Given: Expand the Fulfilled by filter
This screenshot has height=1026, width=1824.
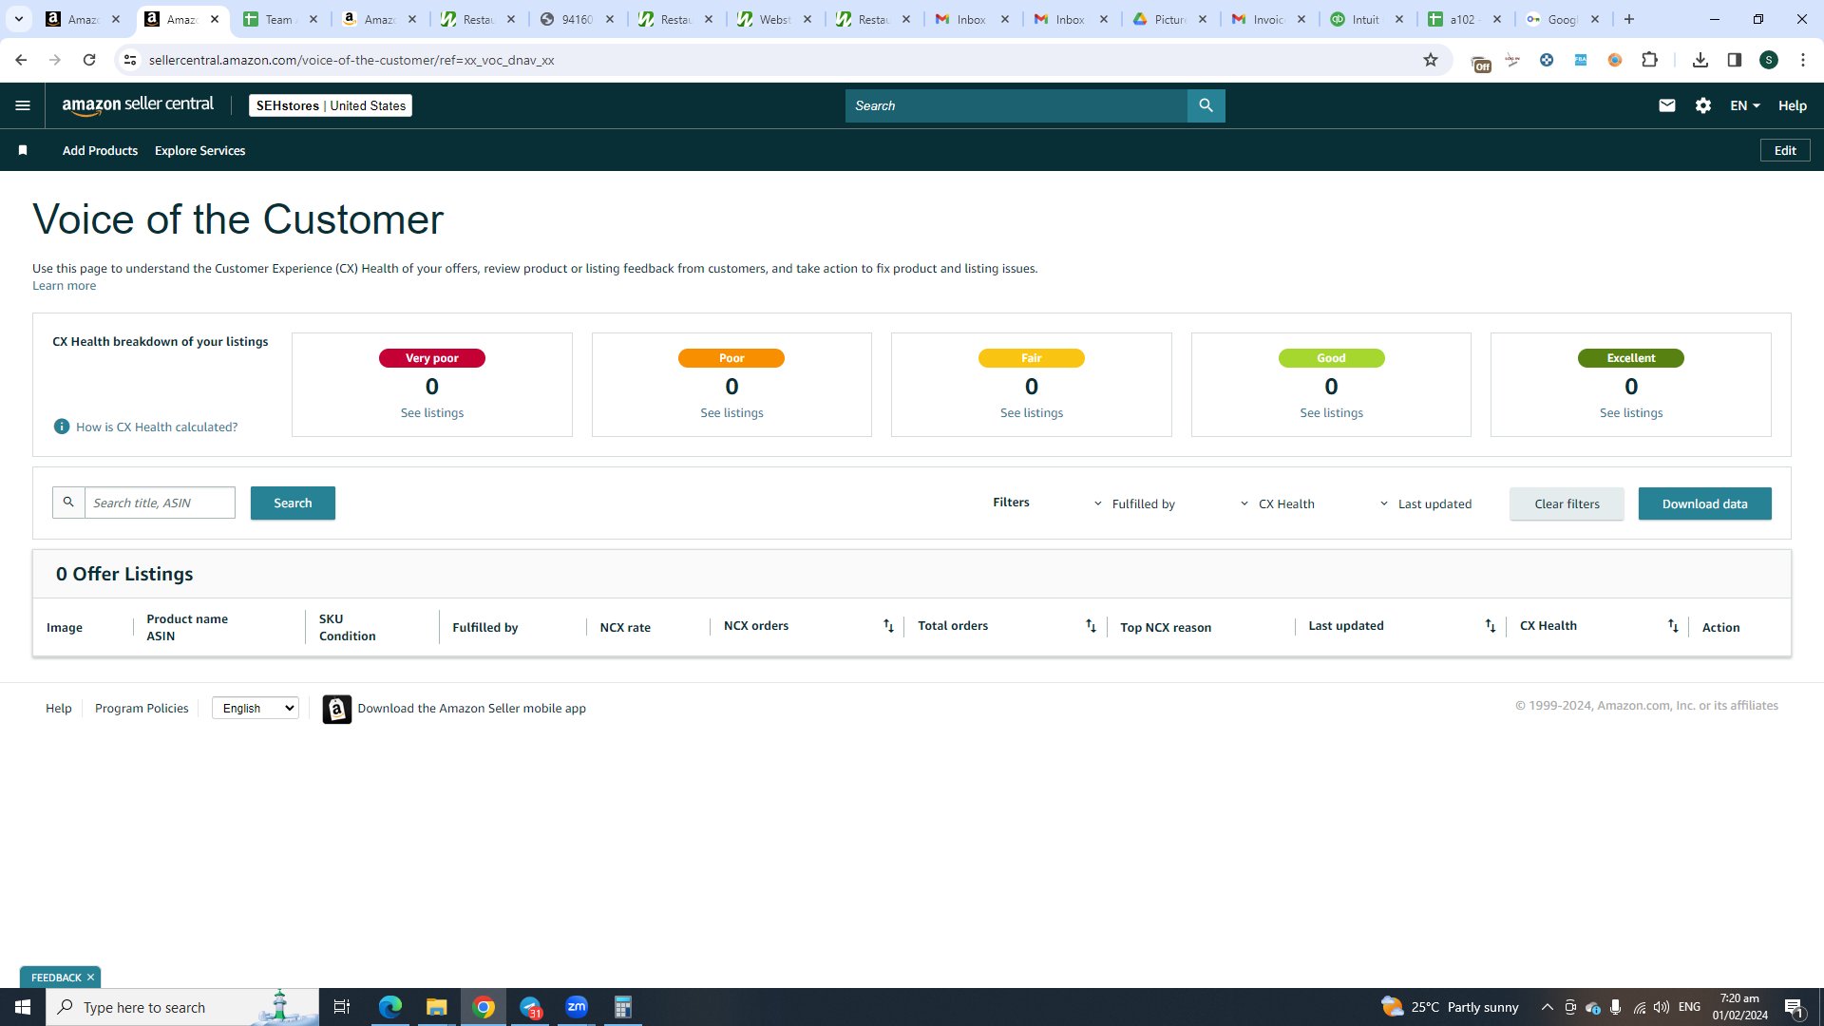Looking at the screenshot, I should click(x=1134, y=503).
